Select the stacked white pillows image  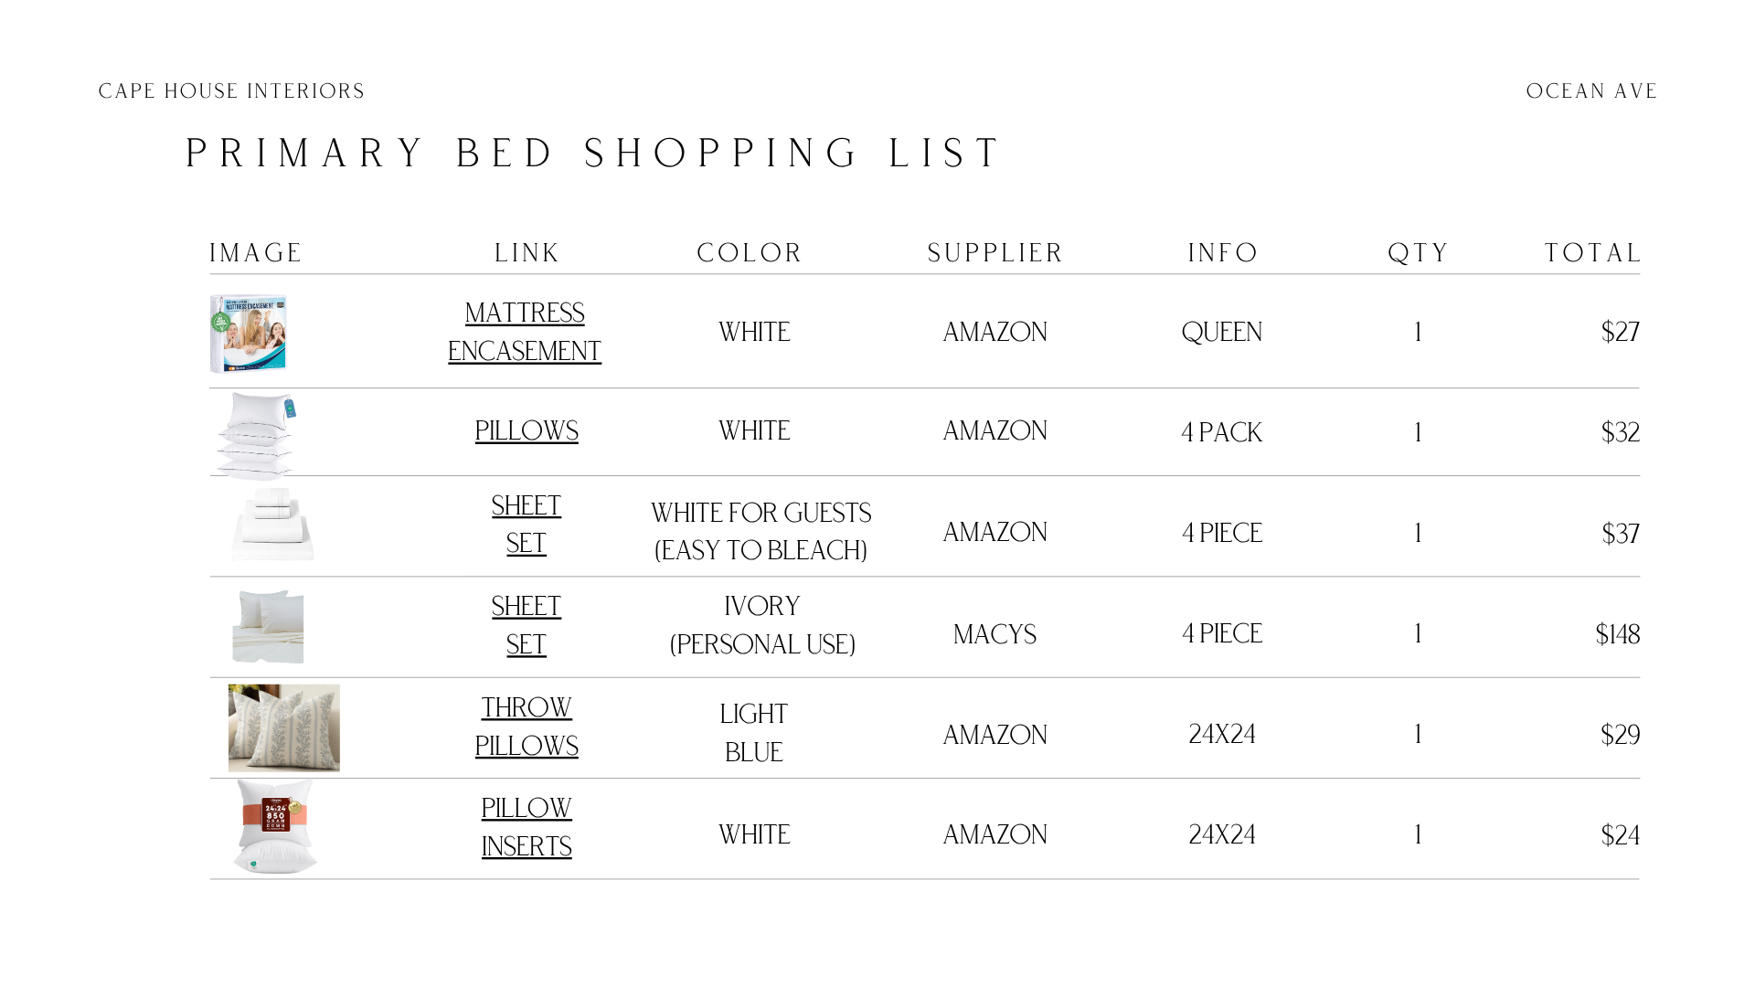[257, 436]
